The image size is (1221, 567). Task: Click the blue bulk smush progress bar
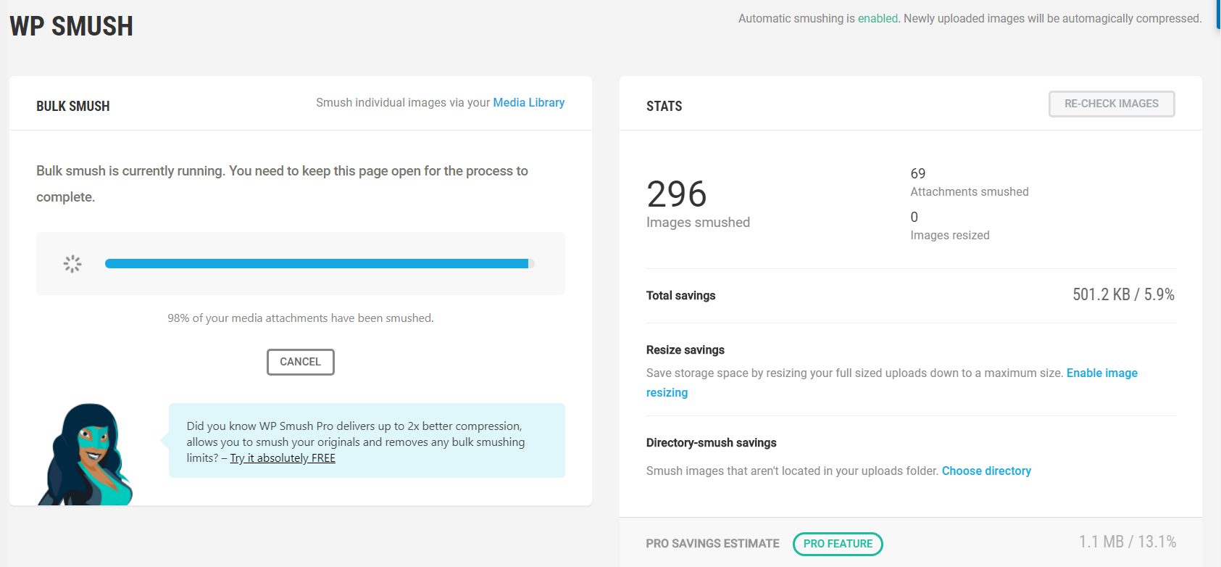coord(320,264)
